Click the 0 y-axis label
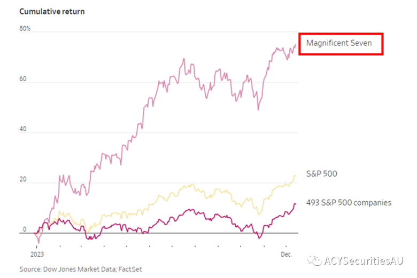Image resolution: width=417 pixels, height=278 pixels. tap(25, 229)
